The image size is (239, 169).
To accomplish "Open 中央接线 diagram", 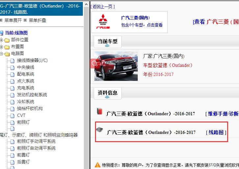I will point(26,67).
